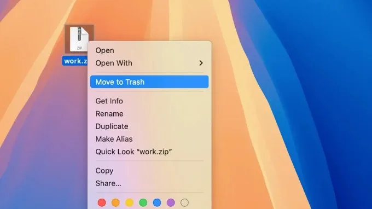
Task: Expand the Open With submenu chevron
Action: point(201,63)
